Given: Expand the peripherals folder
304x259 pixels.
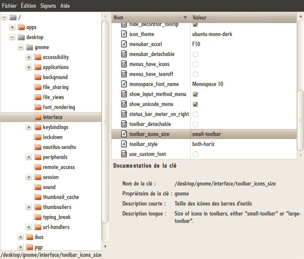Looking at the screenshot, I should point(29,157).
